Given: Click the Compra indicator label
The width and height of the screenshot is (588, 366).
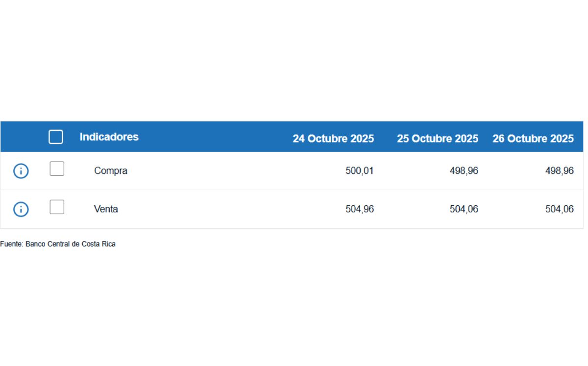Looking at the screenshot, I should [x=111, y=171].
